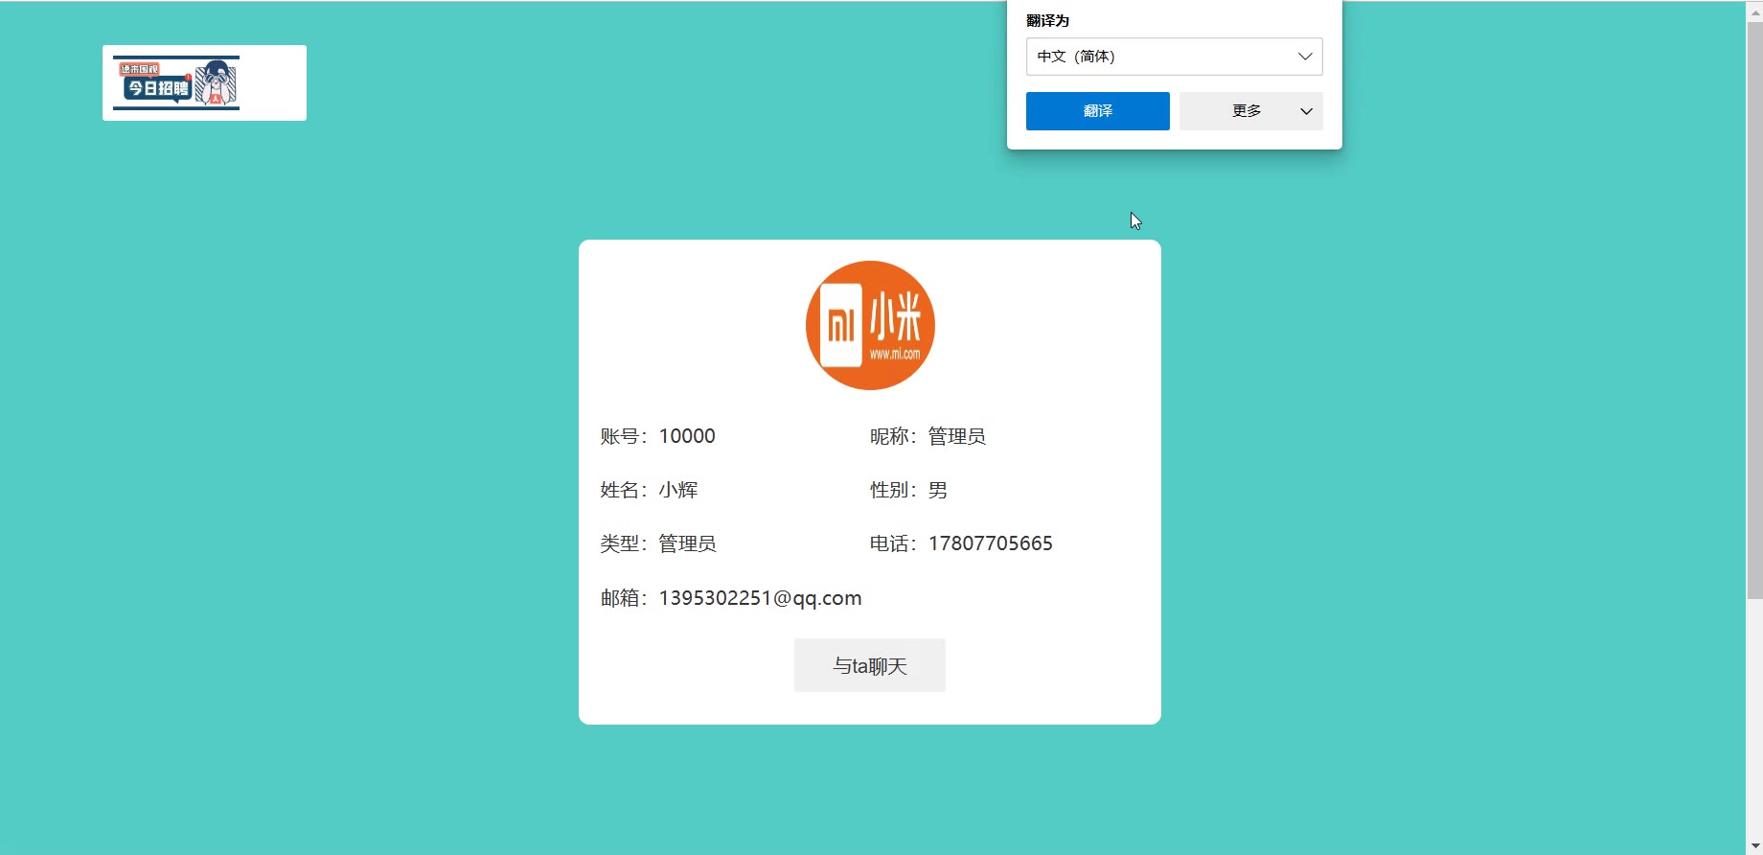The height and width of the screenshot is (855, 1763).
Task: Click the nickname value 管理员
Action: (x=956, y=436)
